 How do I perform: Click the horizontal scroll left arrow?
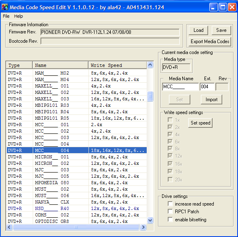(x=9, y=227)
